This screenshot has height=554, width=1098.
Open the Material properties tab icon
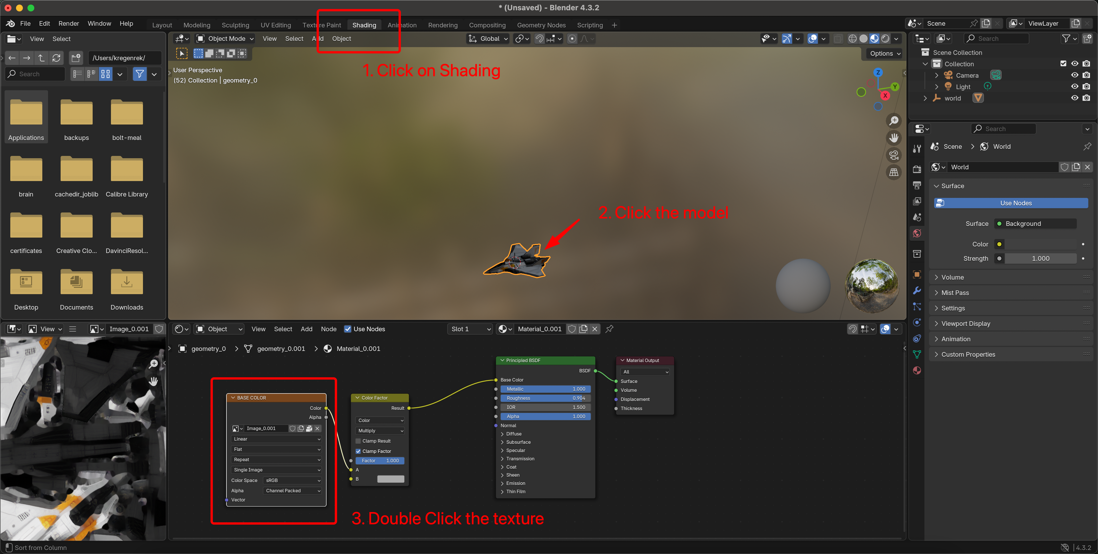coord(917,370)
